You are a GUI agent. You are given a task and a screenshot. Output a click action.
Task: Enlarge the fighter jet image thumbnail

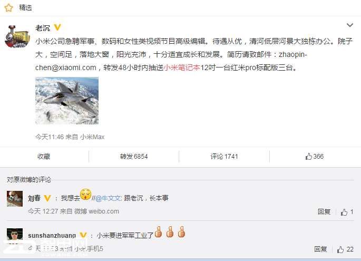67,101
